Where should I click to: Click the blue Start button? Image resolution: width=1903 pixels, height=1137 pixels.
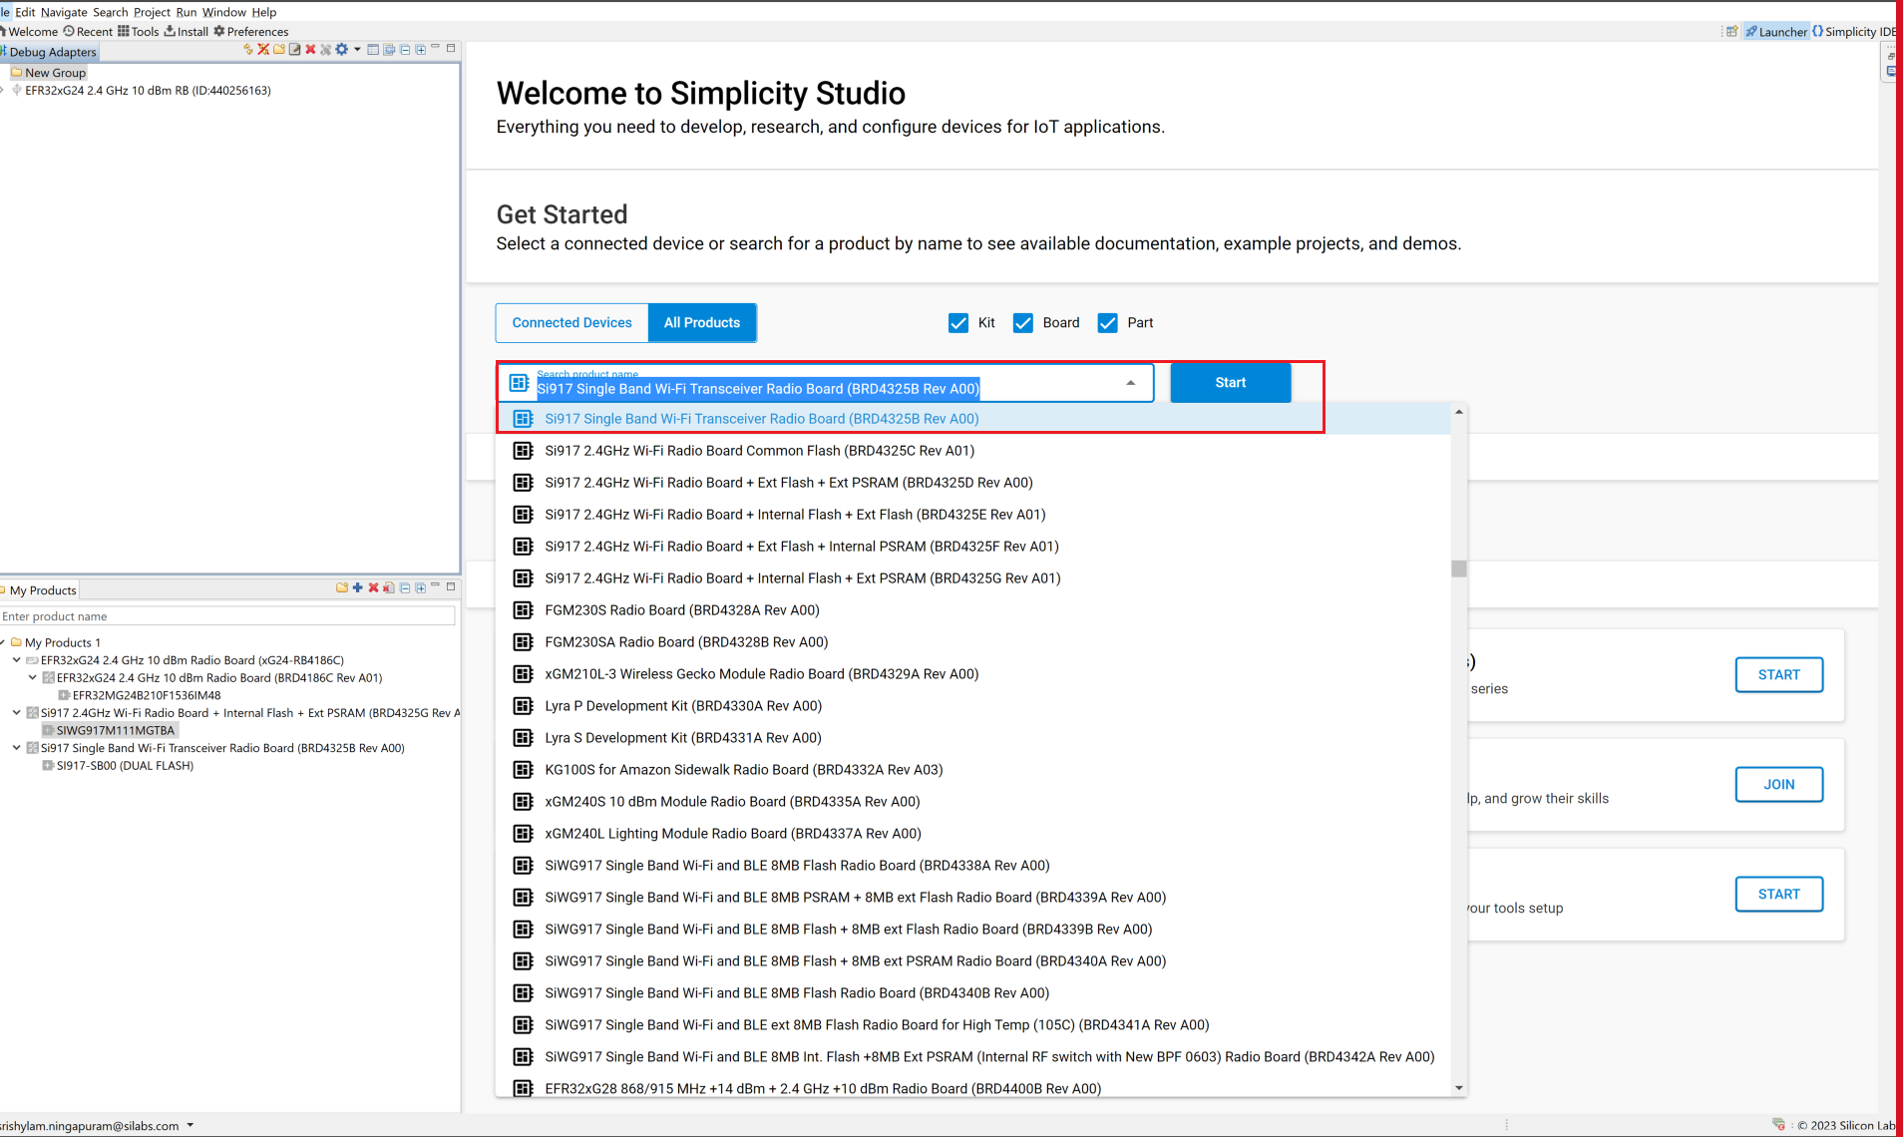(x=1230, y=383)
